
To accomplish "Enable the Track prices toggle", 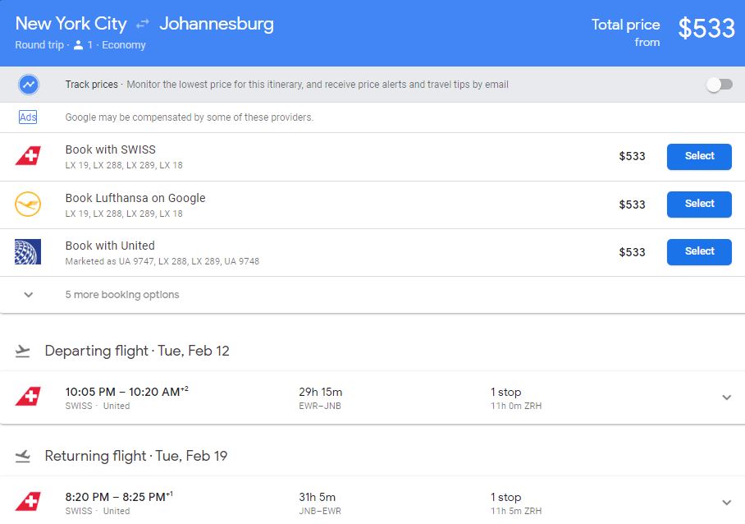I will click(x=719, y=85).
